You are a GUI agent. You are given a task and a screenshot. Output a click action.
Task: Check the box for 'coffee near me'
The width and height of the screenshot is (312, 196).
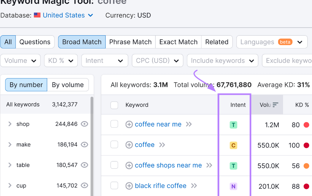(114, 124)
